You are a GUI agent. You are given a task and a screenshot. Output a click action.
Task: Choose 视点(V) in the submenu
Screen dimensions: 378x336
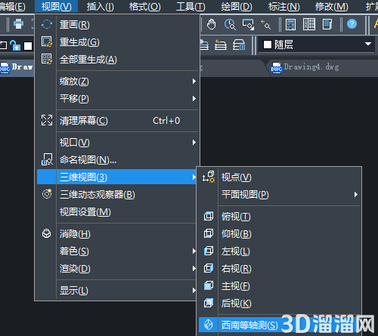(279, 177)
